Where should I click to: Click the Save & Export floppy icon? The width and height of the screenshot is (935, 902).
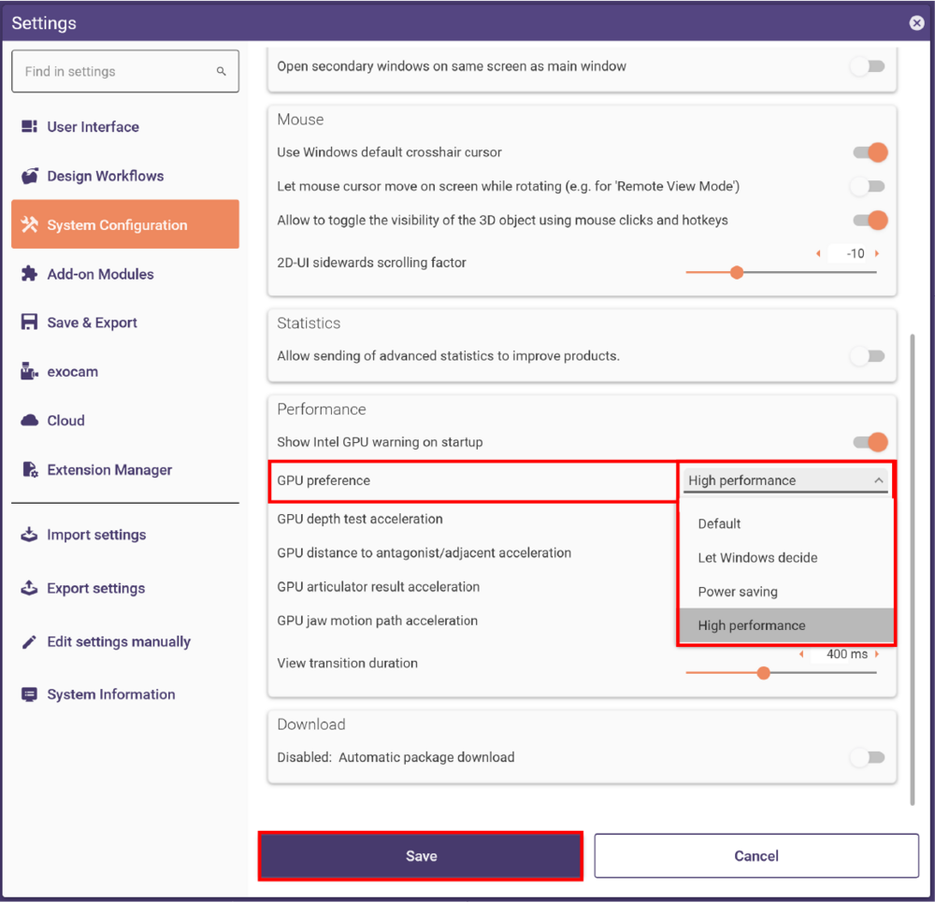[29, 322]
